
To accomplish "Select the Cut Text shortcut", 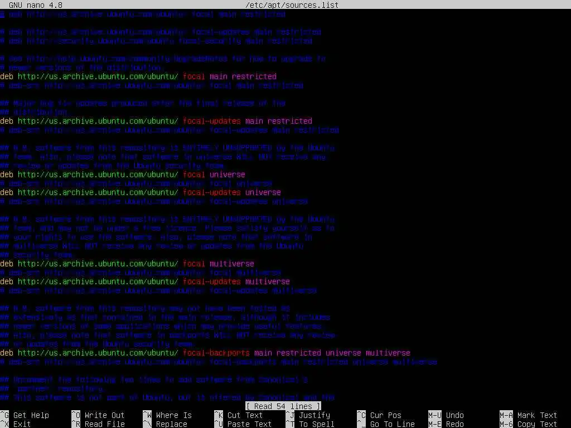I will coord(245,415).
